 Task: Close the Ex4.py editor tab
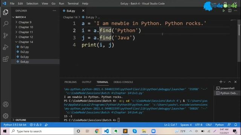(x=83, y=10)
